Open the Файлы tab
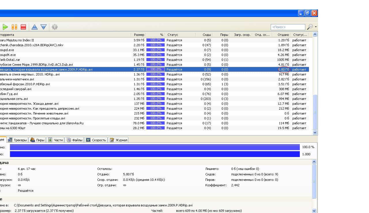Screen dimensions: 369x213 tap(75, 140)
